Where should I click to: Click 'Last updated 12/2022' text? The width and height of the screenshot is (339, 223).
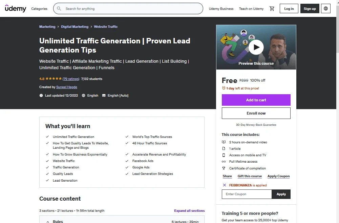pos(61,95)
